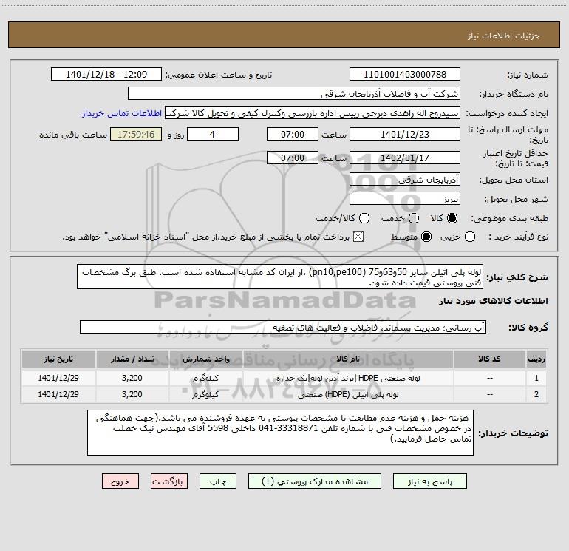569x551 pixels.
Task: Open attached documents 'مشاهده مدارک پیوستی (1)'
Action: click(315, 481)
